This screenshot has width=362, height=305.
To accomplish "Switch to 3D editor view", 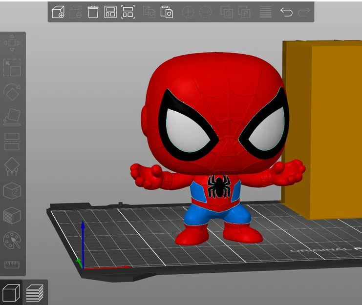I will [11, 293].
